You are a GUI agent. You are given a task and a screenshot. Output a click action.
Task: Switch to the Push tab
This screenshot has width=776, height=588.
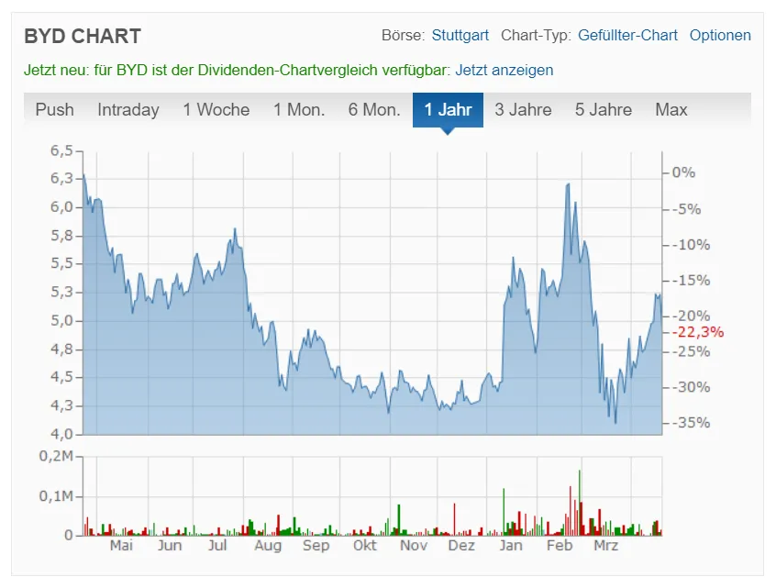click(x=54, y=110)
